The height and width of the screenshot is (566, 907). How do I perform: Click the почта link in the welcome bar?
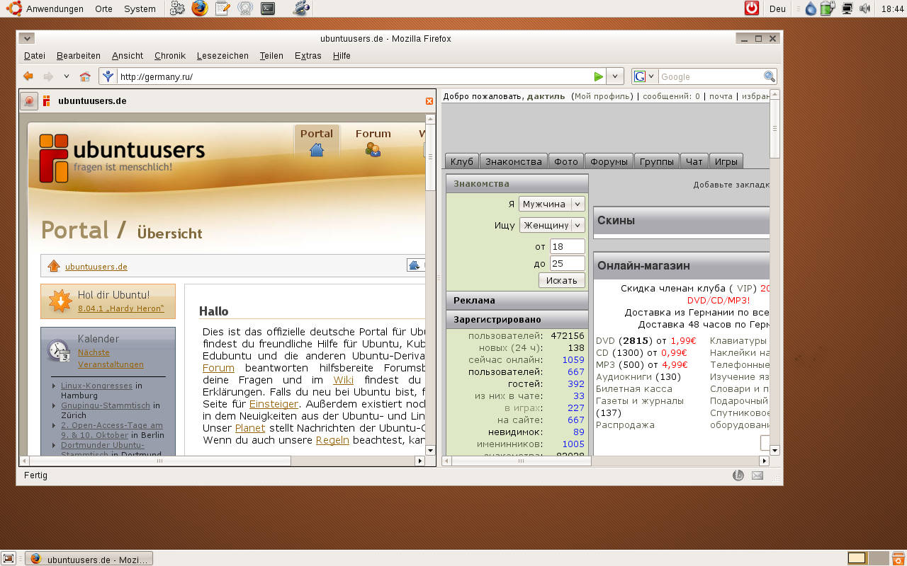pyautogui.click(x=721, y=96)
